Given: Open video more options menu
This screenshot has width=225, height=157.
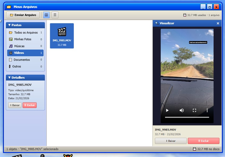Looking at the screenshot, I should coord(207,110).
